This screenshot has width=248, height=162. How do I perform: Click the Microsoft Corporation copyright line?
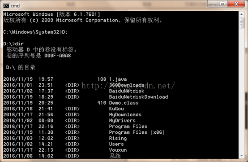pyautogui.click(x=82, y=20)
